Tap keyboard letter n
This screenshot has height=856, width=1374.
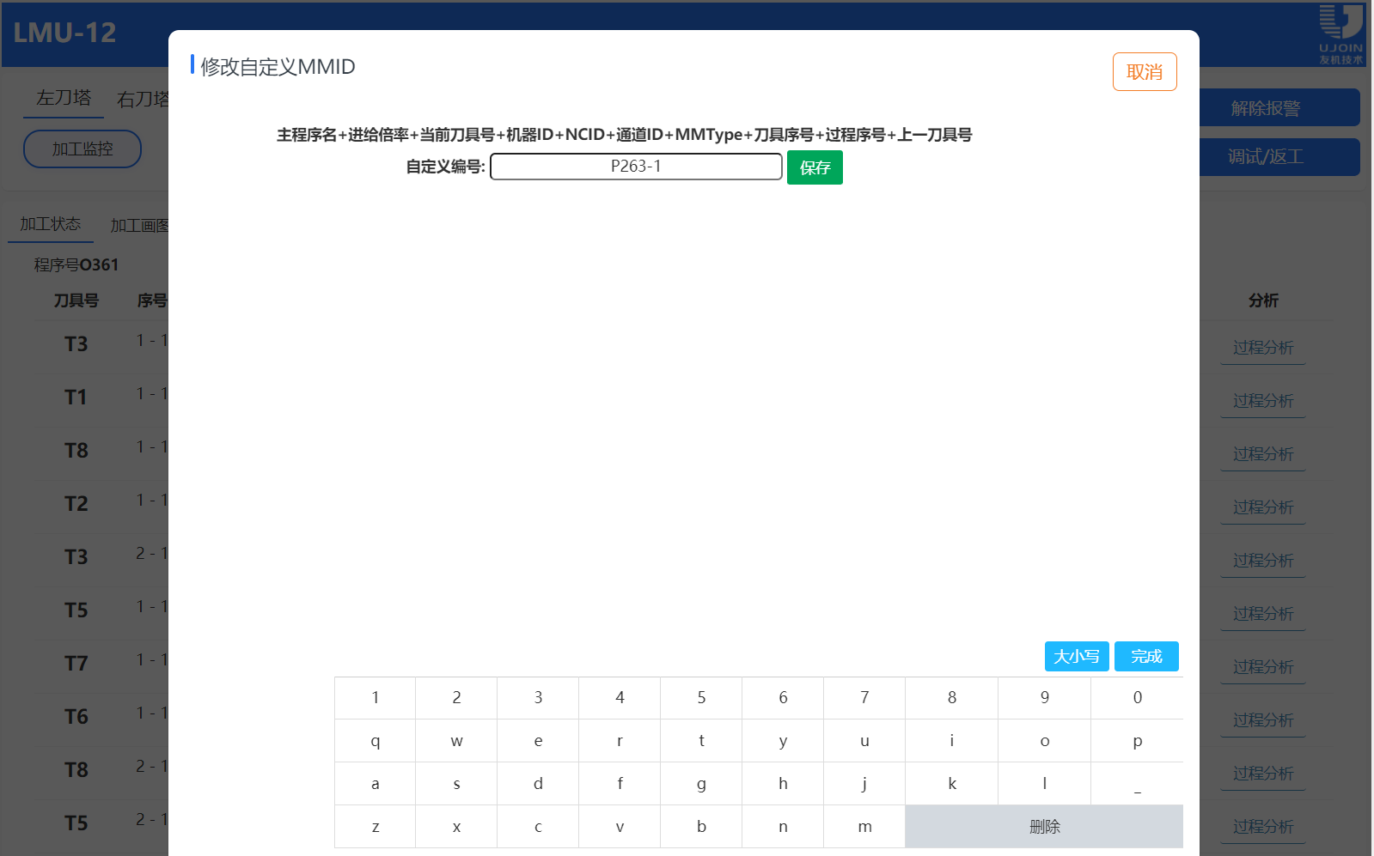point(783,827)
